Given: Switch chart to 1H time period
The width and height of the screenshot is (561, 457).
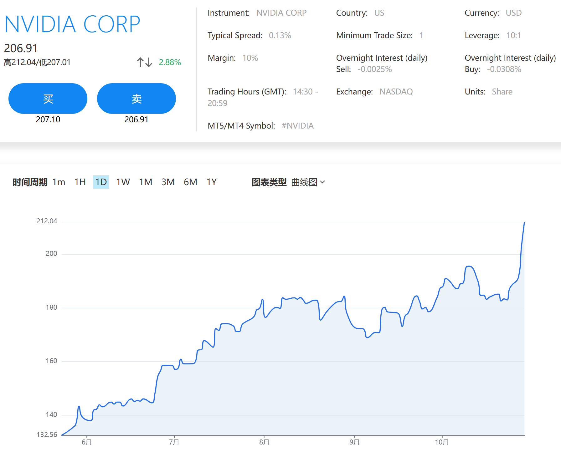Looking at the screenshot, I should coord(80,182).
